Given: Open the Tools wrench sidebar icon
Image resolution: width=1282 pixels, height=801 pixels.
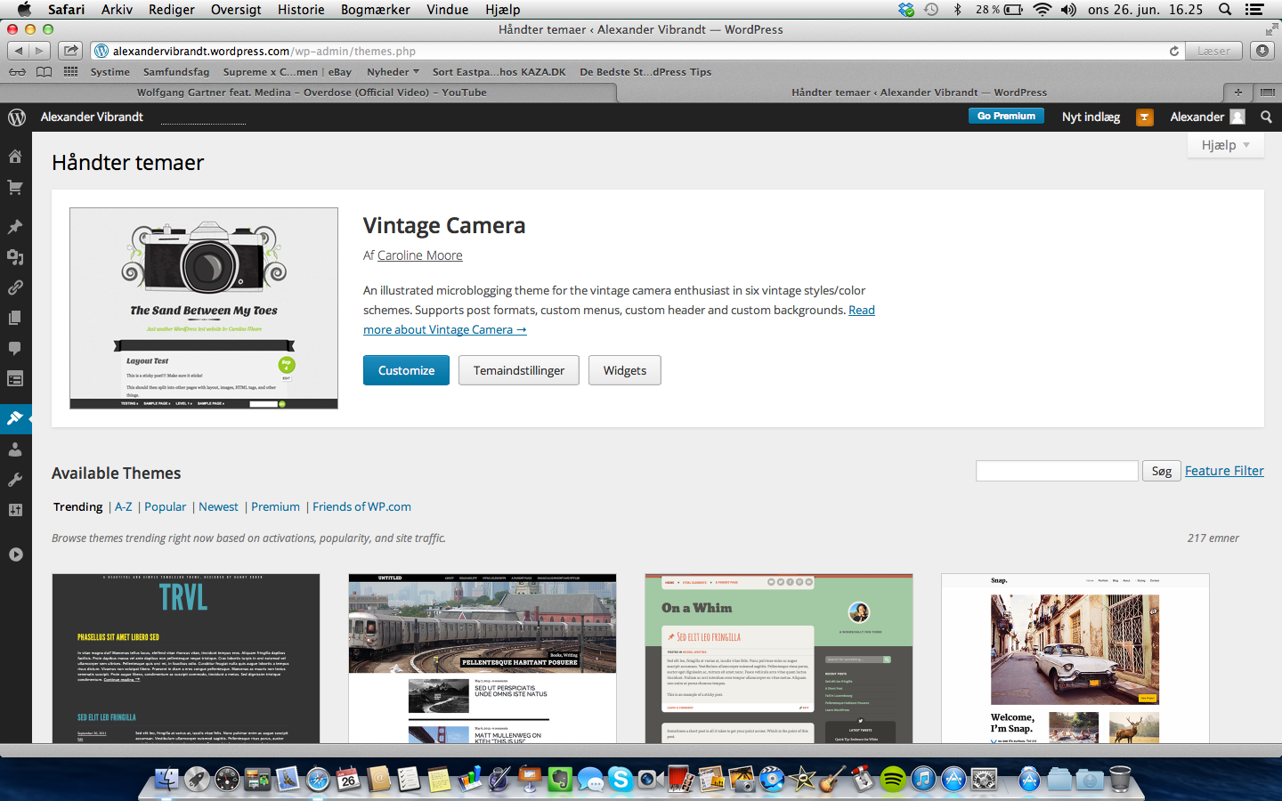Looking at the screenshot, I should (15, 480).
